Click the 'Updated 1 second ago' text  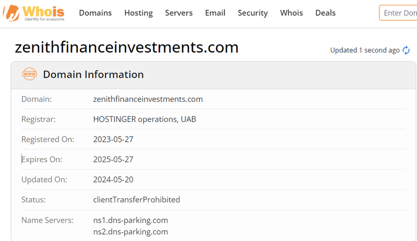click(365, 50)
